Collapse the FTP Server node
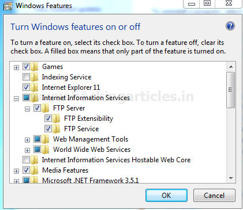 tap(27, 109)
